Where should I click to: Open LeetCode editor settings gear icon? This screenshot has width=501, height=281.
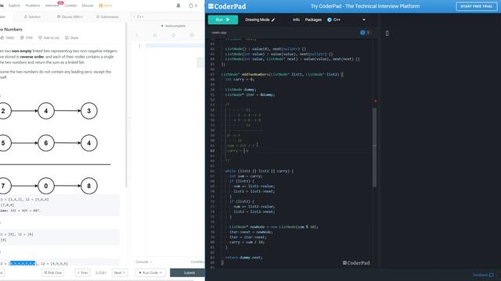tap(192, 35)
